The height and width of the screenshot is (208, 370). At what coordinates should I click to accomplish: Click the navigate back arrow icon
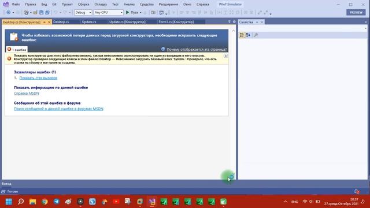(x=8, y=12)
